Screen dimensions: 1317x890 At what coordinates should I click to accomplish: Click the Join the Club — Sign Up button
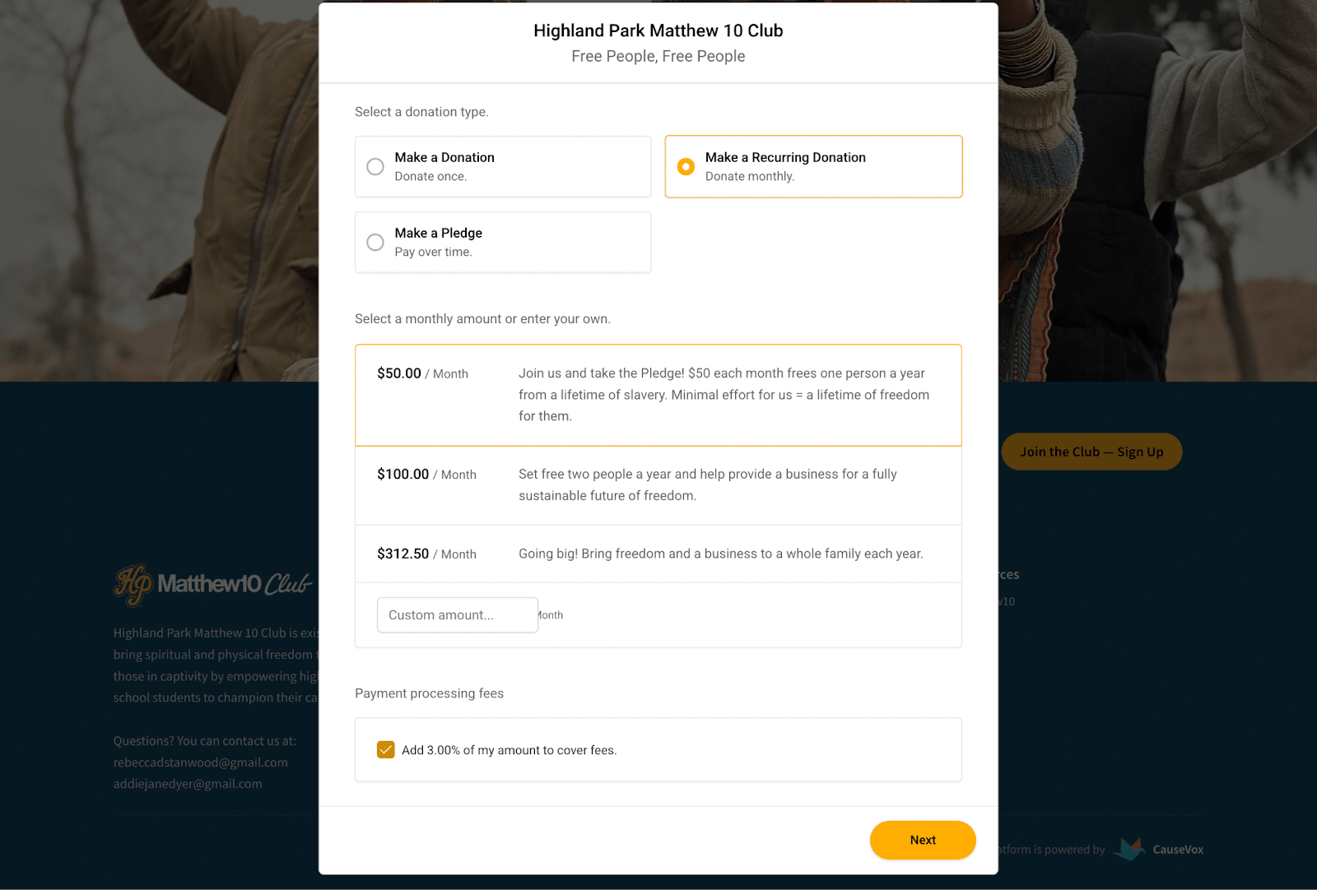[1091, 451]
